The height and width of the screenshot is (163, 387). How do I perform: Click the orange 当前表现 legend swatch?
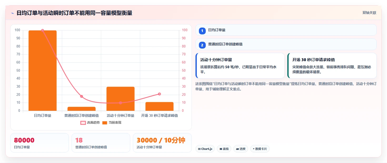[x=105, y=123]
